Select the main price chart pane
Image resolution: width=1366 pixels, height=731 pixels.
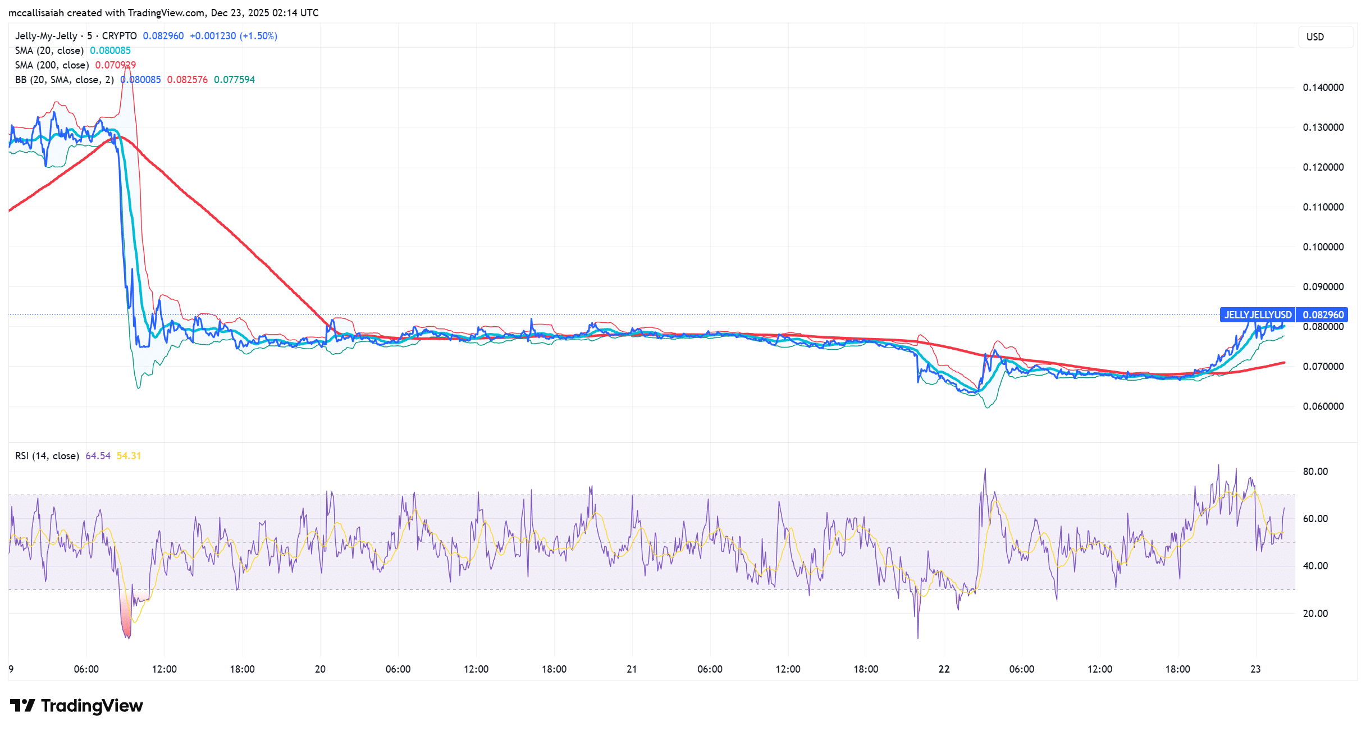674,225
